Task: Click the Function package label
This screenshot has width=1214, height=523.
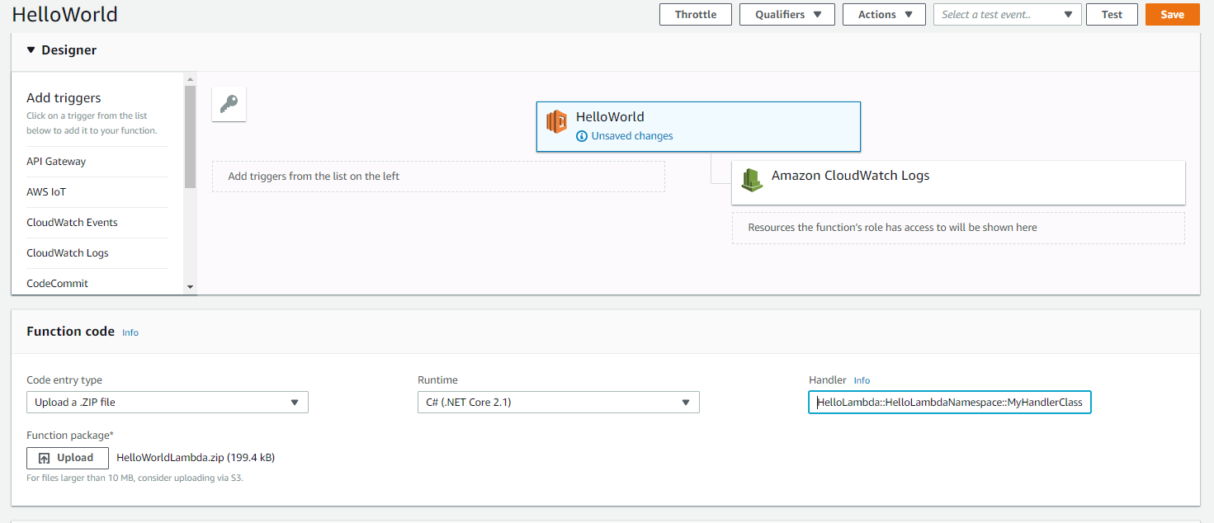Action: 70,435
